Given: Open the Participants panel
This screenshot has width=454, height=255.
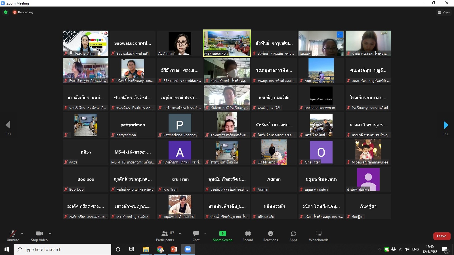Looking at the screenshot, I should [165, 236].
